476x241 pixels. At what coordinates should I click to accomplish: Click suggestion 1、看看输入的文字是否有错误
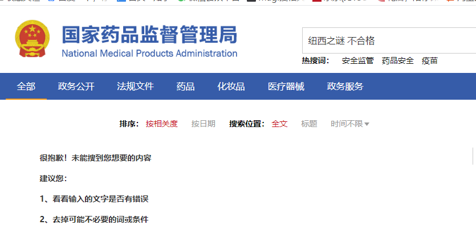[94, 199]
